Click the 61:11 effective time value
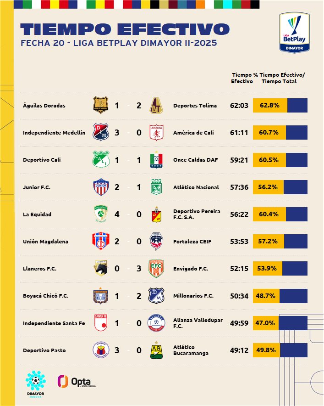Viewport: 324px width, 406px height. pos(239,133)
